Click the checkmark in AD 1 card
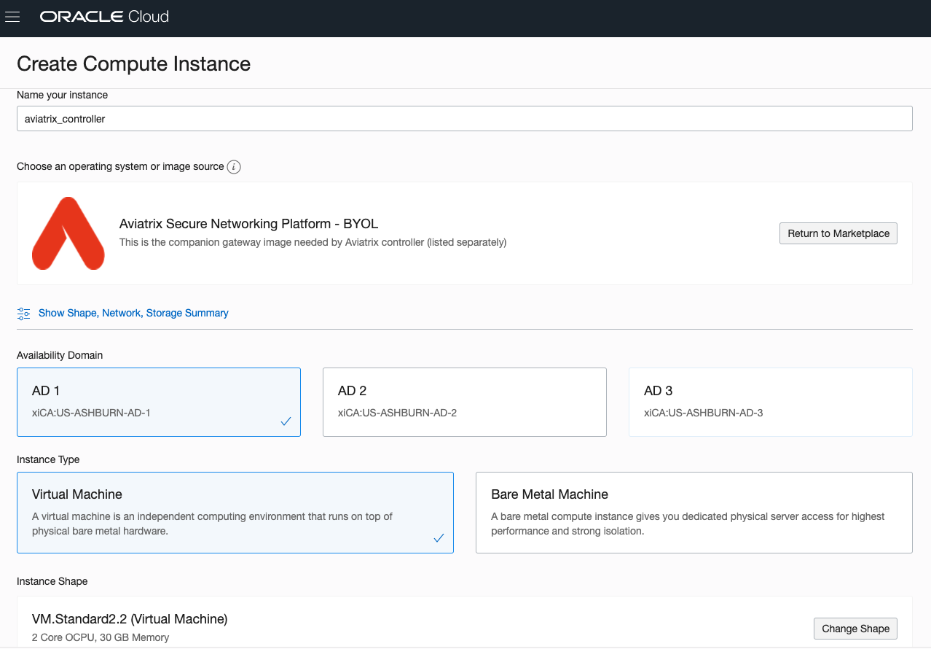 [286, 421]
